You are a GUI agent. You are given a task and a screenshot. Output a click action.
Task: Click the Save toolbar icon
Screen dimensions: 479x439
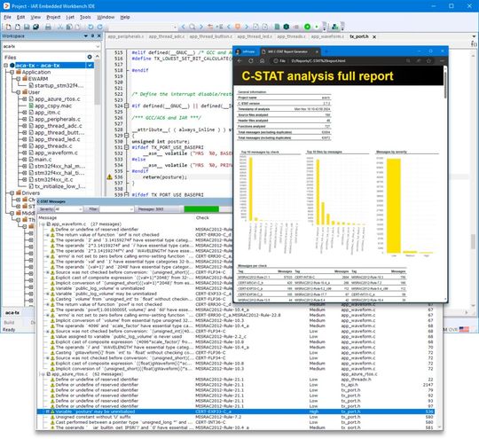pos(27,27)
